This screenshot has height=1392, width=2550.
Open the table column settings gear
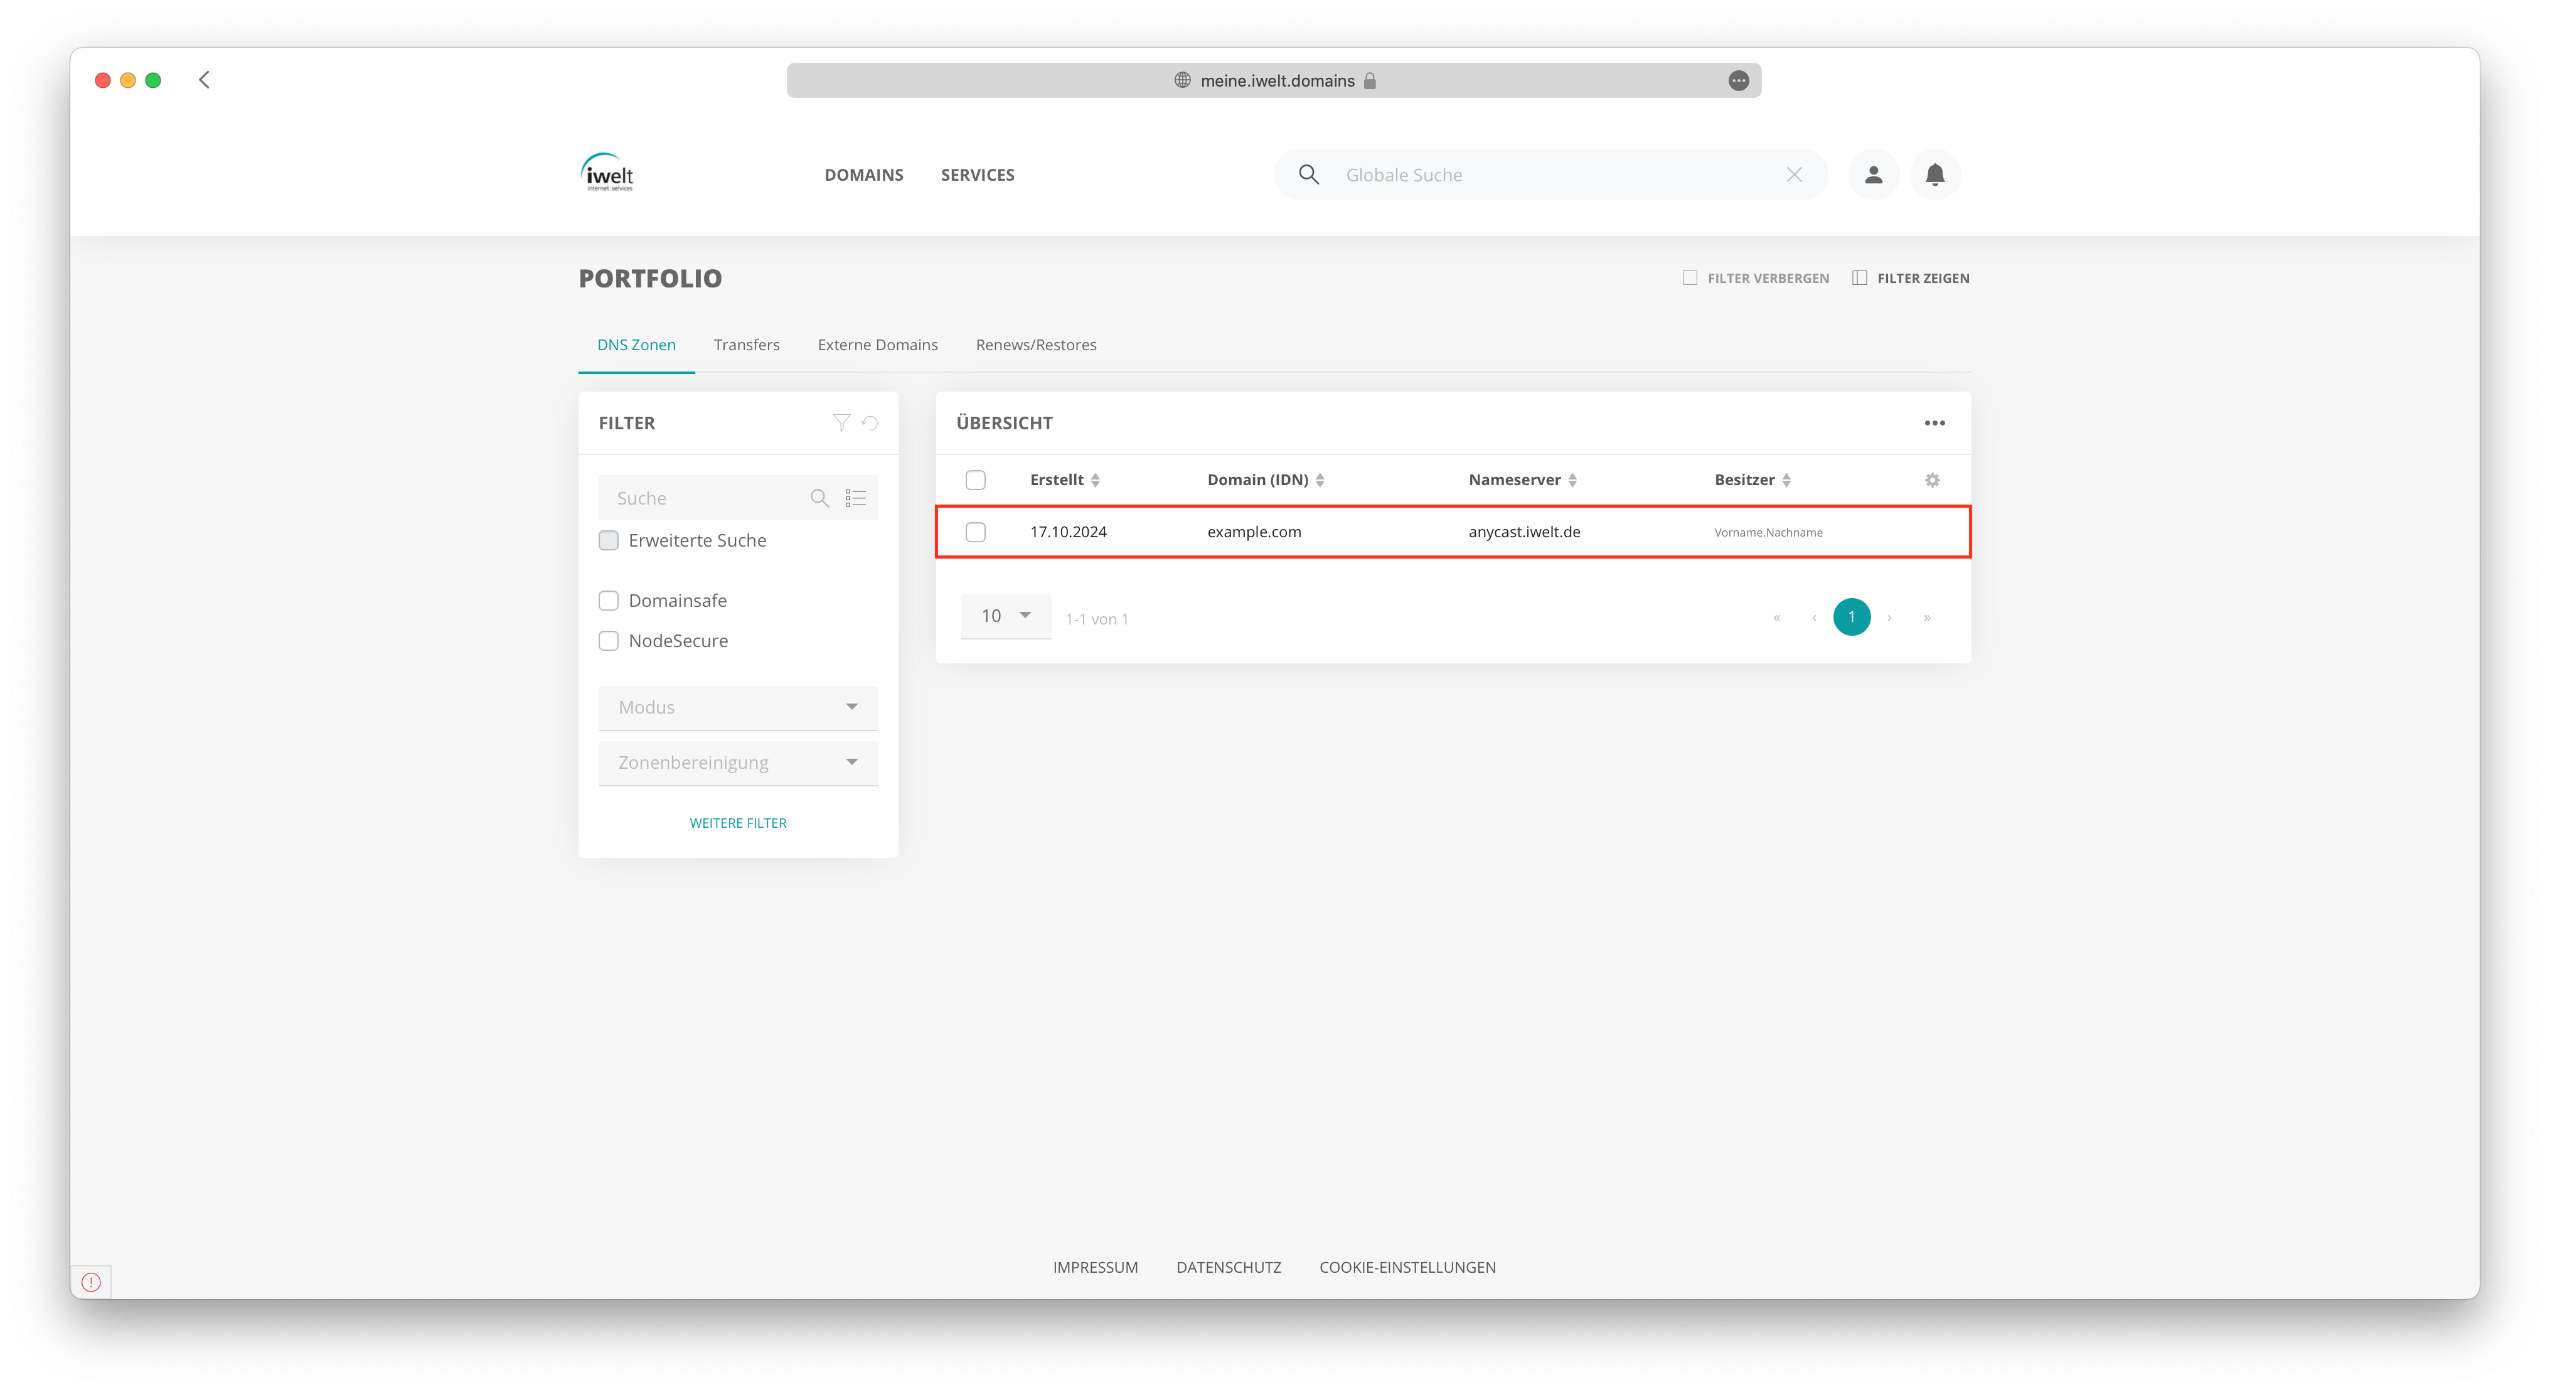click(1931, 480)
